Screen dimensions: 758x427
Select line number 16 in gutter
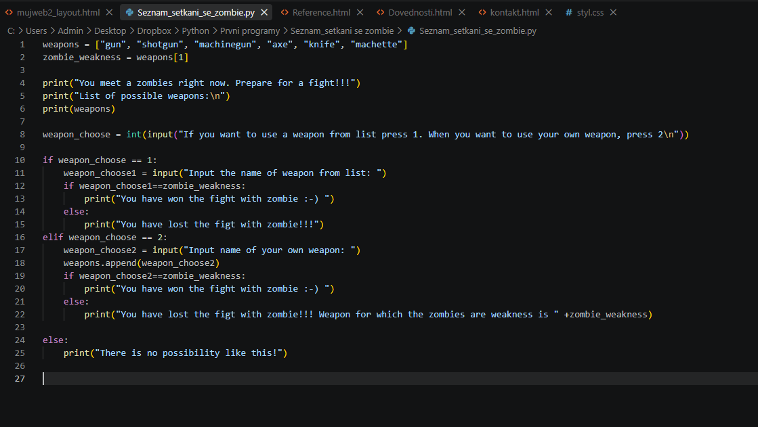pos(20,237)
